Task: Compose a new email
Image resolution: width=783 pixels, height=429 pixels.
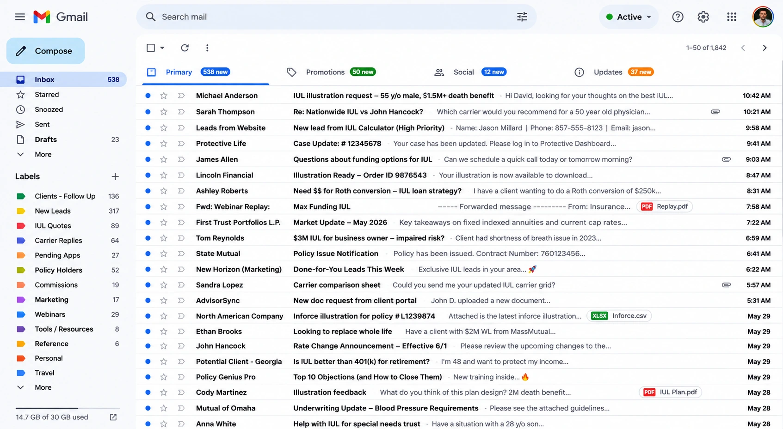Action: [x=45, y=51]
